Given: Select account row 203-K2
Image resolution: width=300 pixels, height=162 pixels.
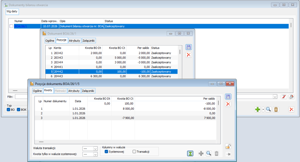Looking at the screenshot, I should point(111,53).
